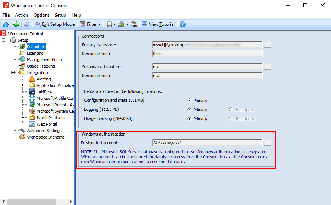Screen dimensions: 331x205
Task: Click the Datastore plug icon
Action: [22, 47]
